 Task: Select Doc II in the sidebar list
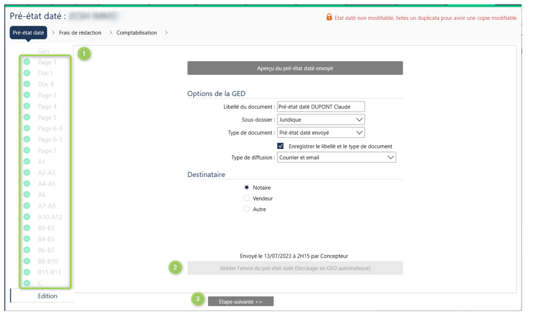point(46,84)
